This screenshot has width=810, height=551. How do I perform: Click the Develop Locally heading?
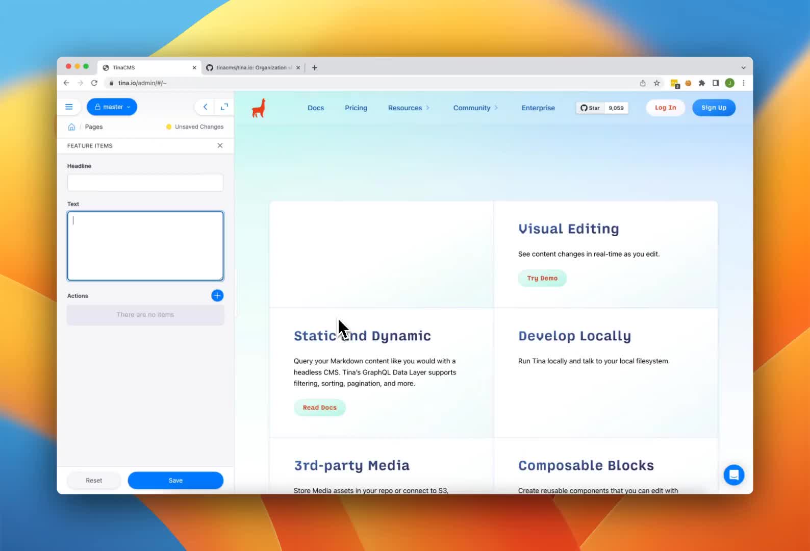[575, 336]
